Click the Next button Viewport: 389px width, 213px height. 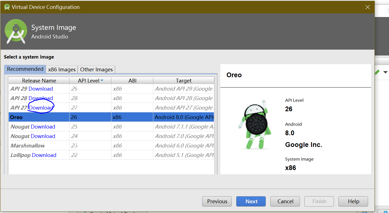(x=251, y=201)
